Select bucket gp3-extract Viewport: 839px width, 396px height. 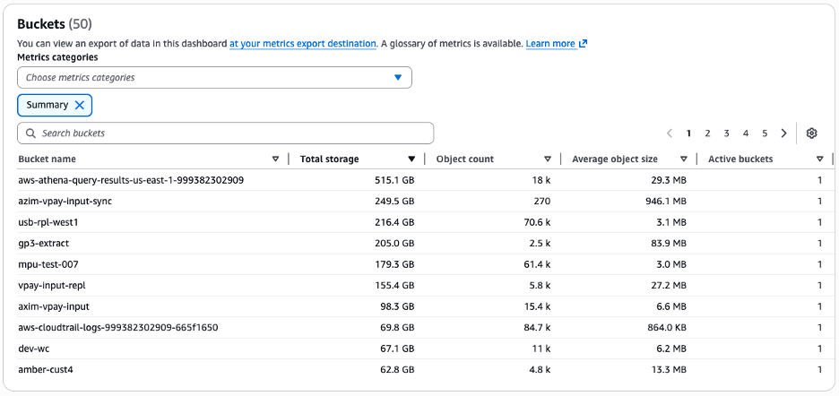(x=44, y=244)
